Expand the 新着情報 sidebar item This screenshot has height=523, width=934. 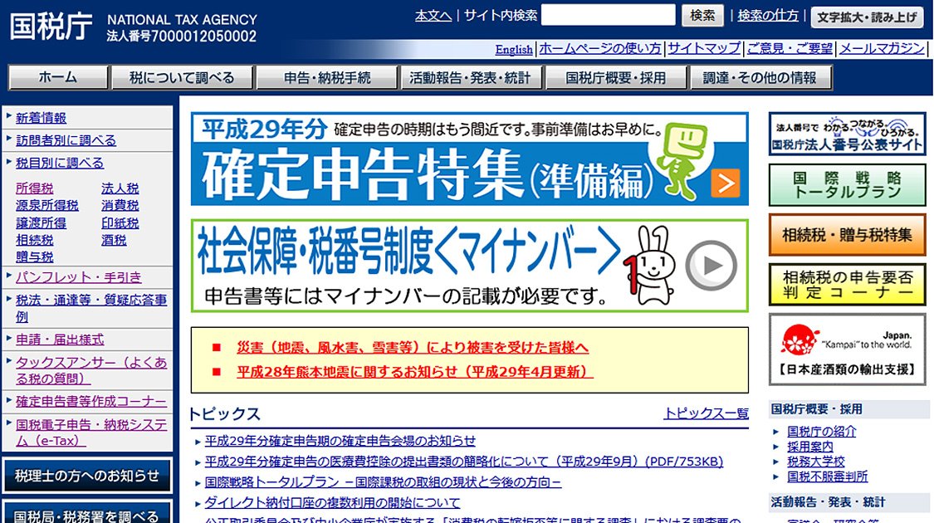point(42,118)
